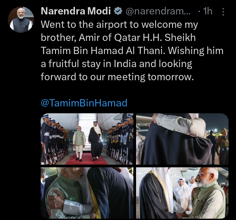
Task: Click the 'Tamim Bin Hamad Al Thani' text
Action: click(x=102, y=51)
